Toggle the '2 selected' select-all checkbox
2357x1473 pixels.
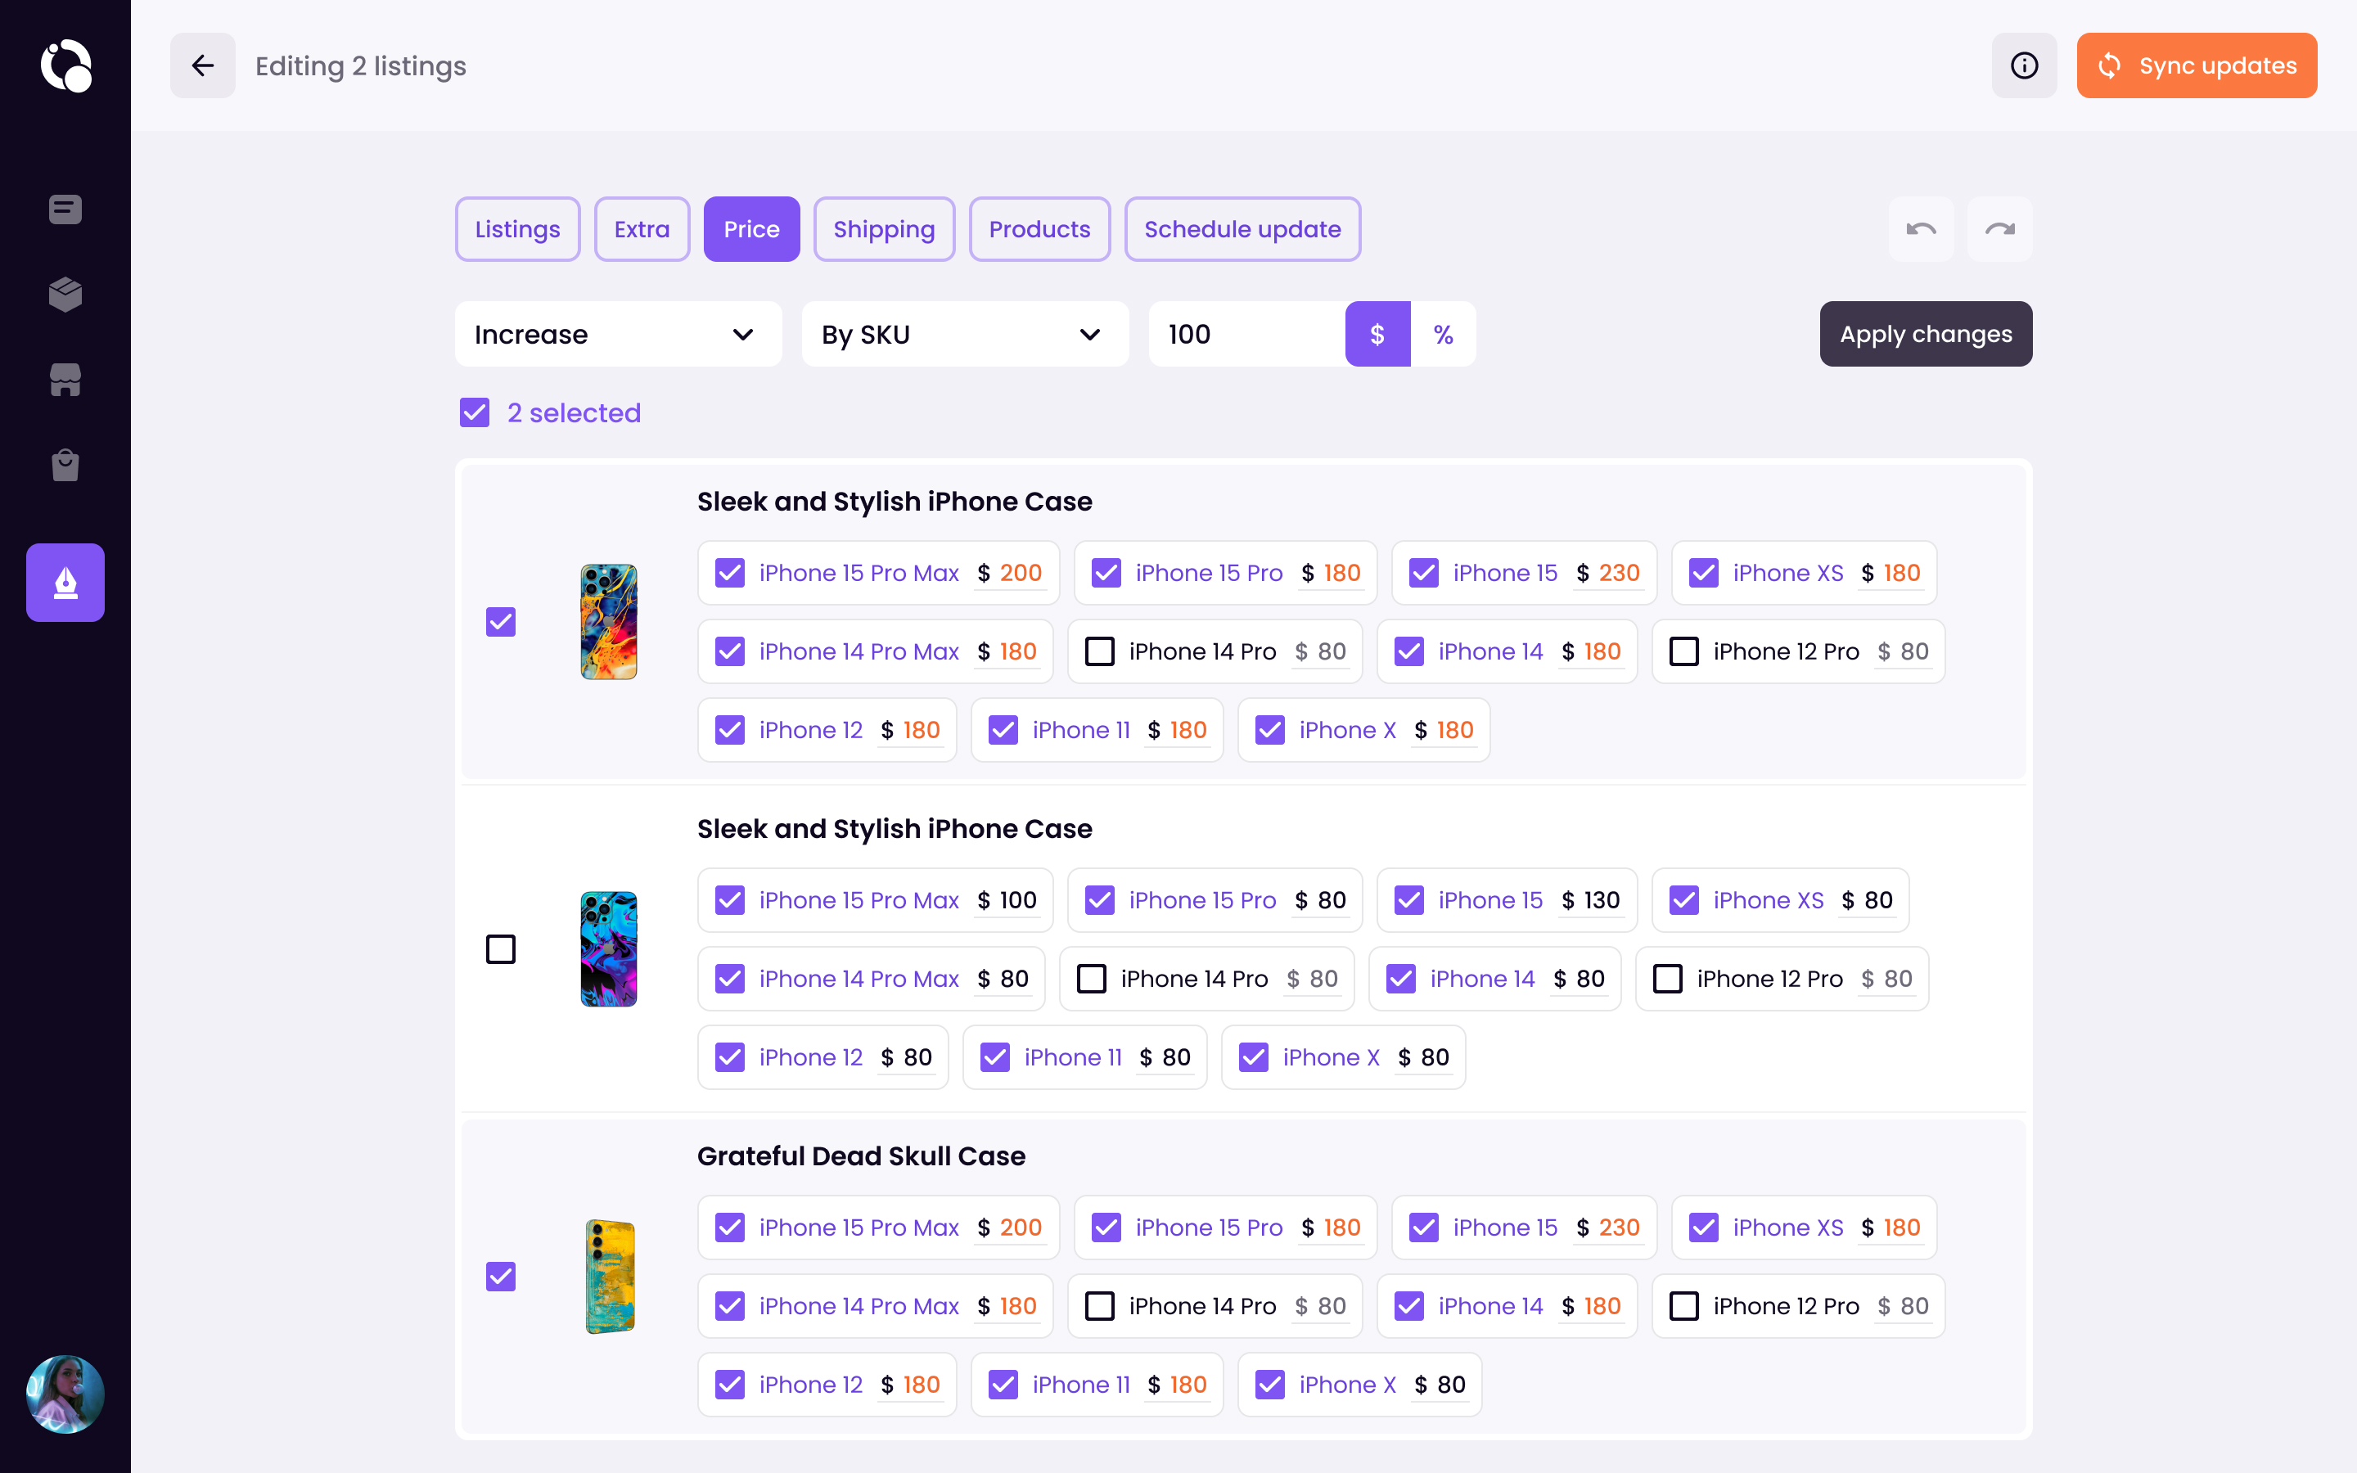(x=475, y=413)
